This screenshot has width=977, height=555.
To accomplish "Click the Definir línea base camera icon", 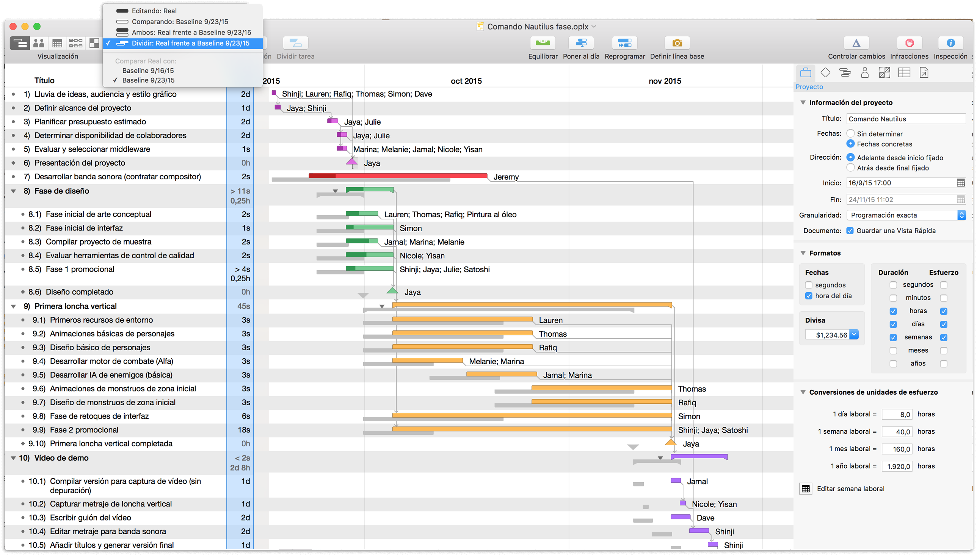I will point(677,43).
